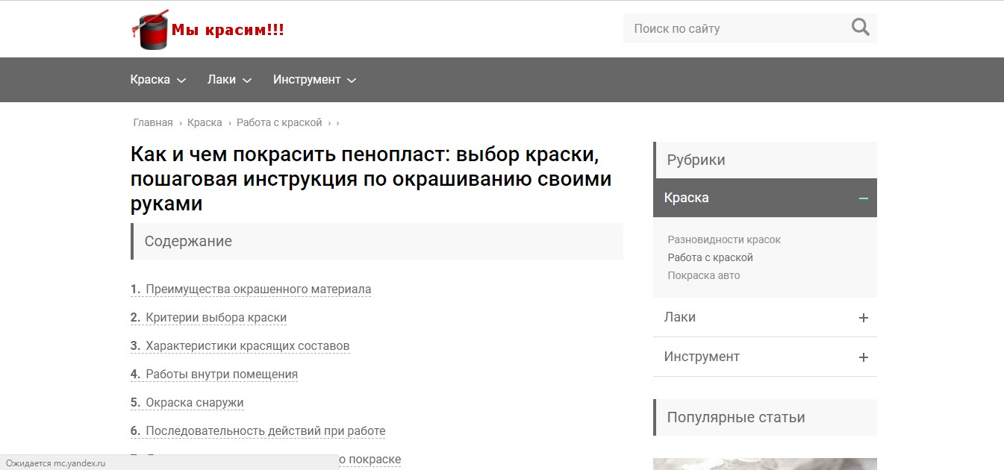Screen dimensions: 1004x470
Task: Expand Лаки rubric with plus icon
Action: click(x=864, y=318)
